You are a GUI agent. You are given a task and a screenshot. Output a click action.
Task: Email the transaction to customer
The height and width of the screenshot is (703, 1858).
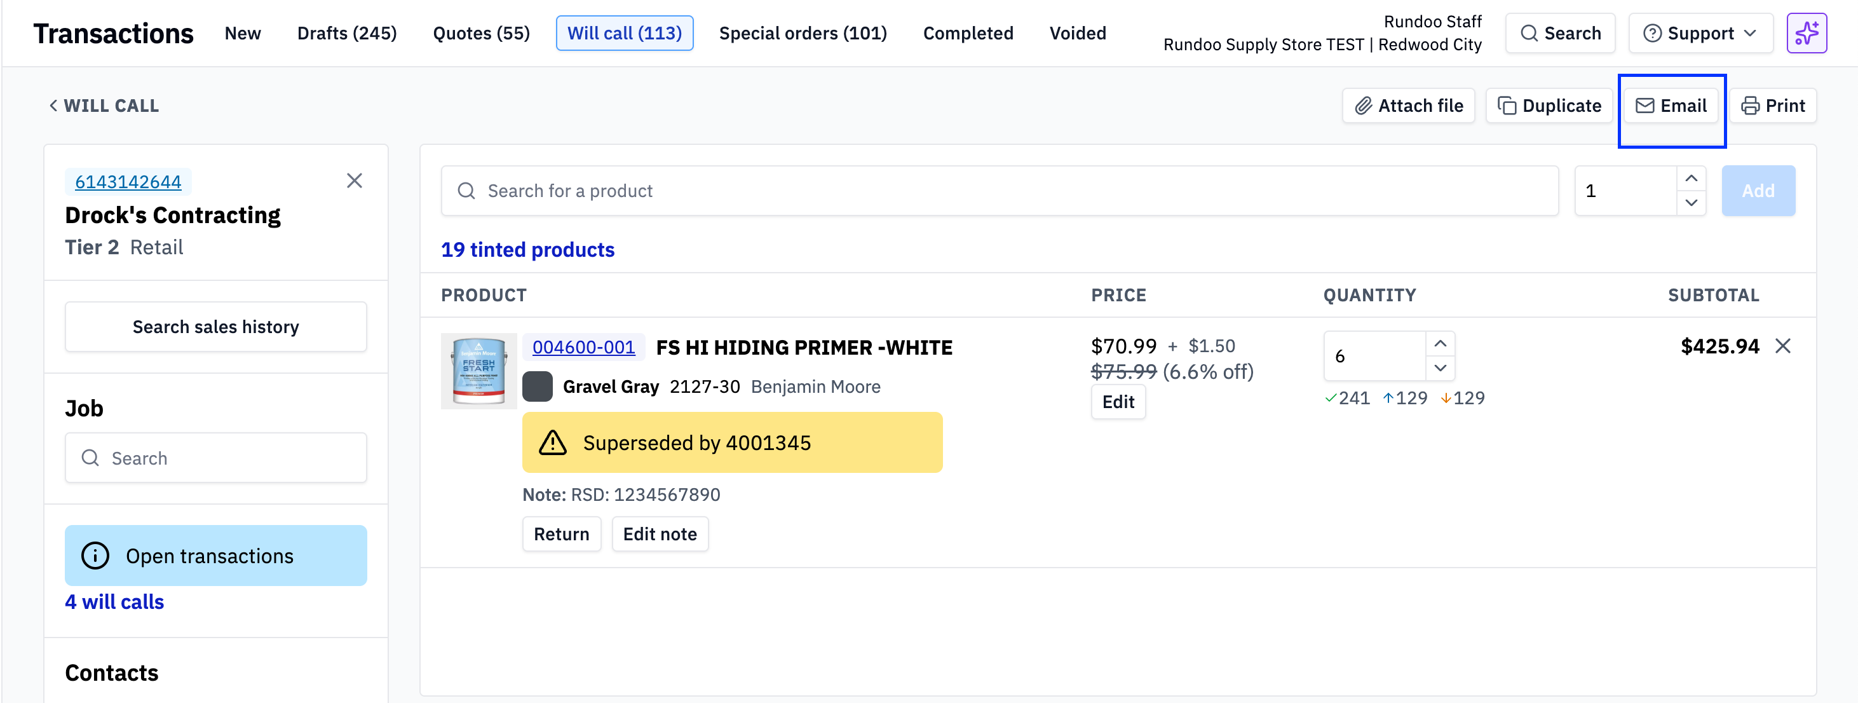(x=1671, y=106)
